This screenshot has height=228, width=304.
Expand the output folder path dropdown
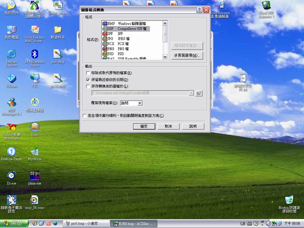(x=191, y=93)
